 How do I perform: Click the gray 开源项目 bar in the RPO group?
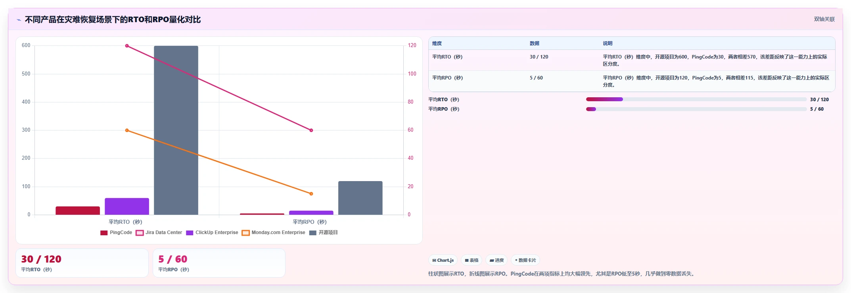[360, 198]
